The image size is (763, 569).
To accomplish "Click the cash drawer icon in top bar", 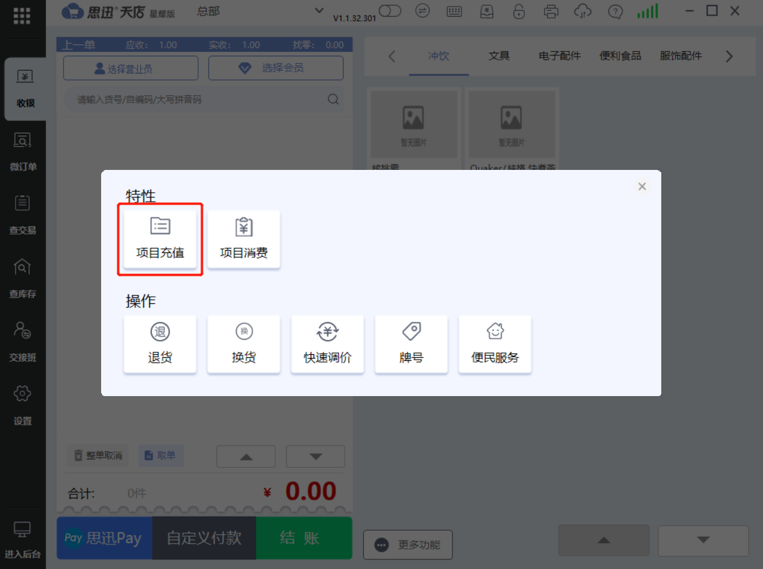I will click(487, 11).
